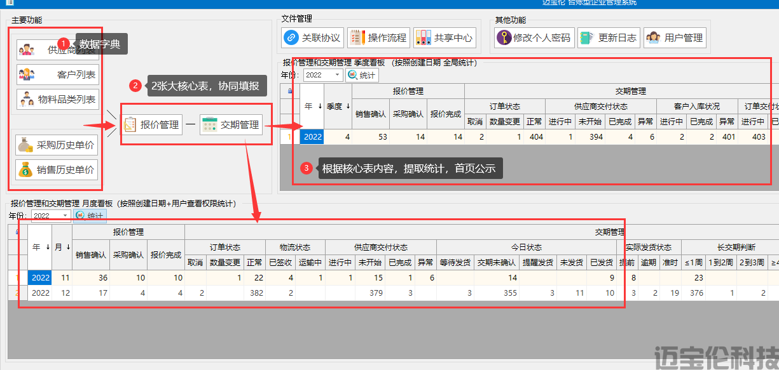Viewport: 779px width, 370px height.
Task: Click the 修改个人密码 key icon
Action: tap(504, 37)
